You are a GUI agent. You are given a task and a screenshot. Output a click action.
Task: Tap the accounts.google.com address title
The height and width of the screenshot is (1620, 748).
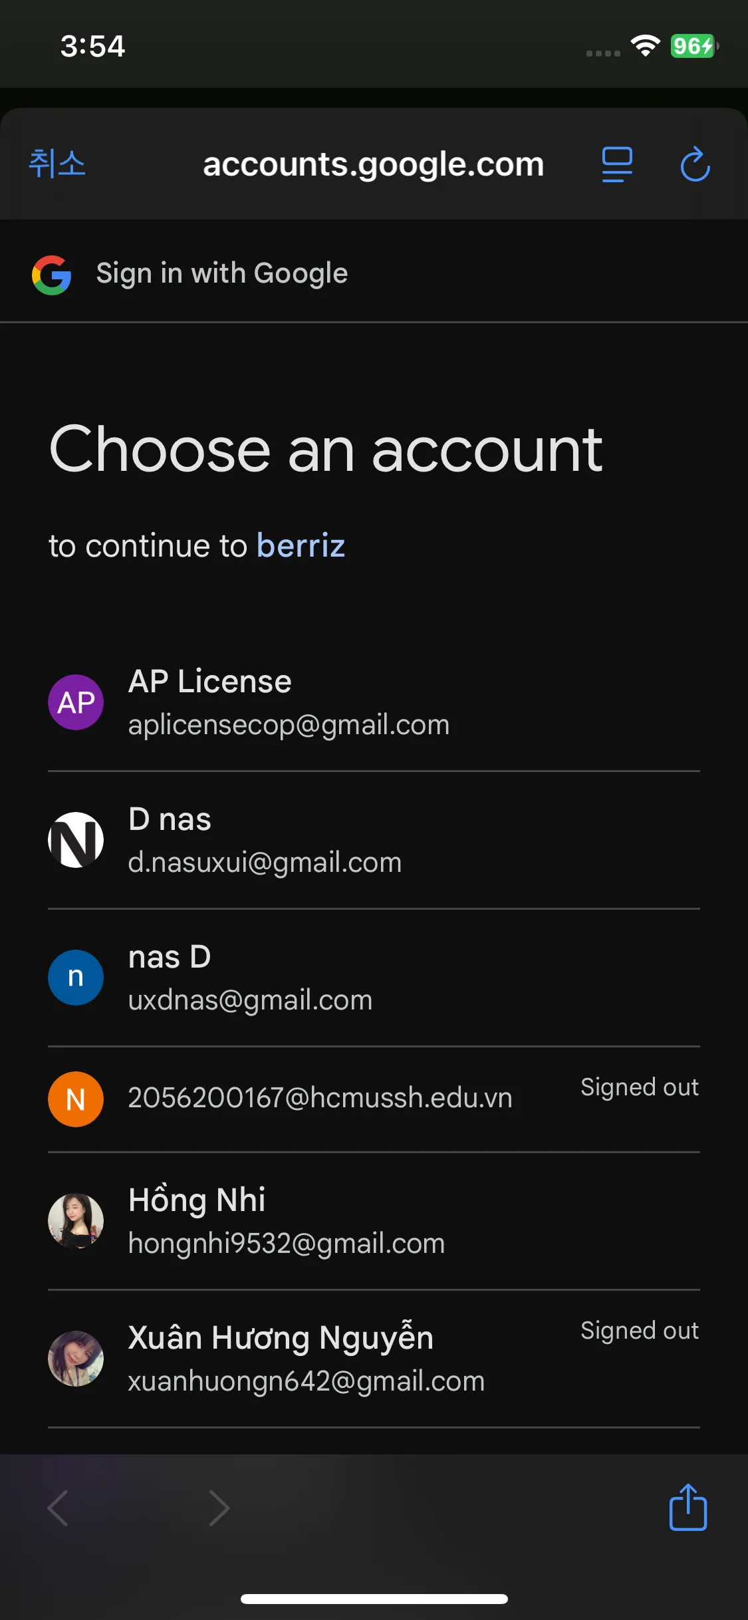pyautogui.click(x=373, y=164)
